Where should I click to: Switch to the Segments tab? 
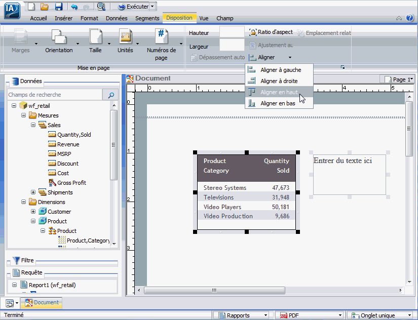[147, 18]
